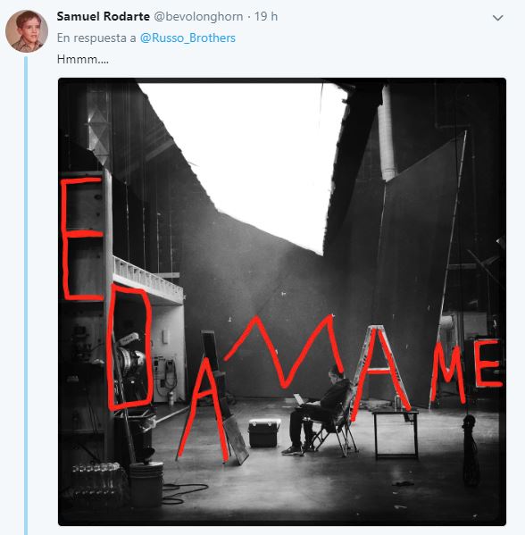Click the red zigzag M in the photo center

coord(283,351)
